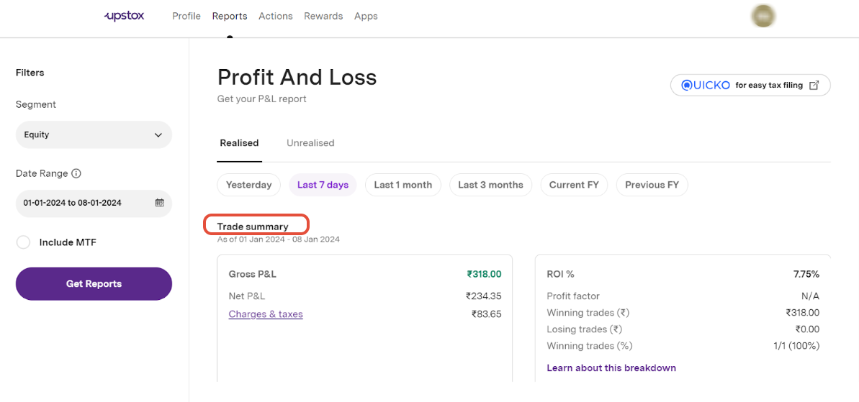Click the Trade summary heading
Viewport: 859px width, 402px height.
tap(253, 227)
